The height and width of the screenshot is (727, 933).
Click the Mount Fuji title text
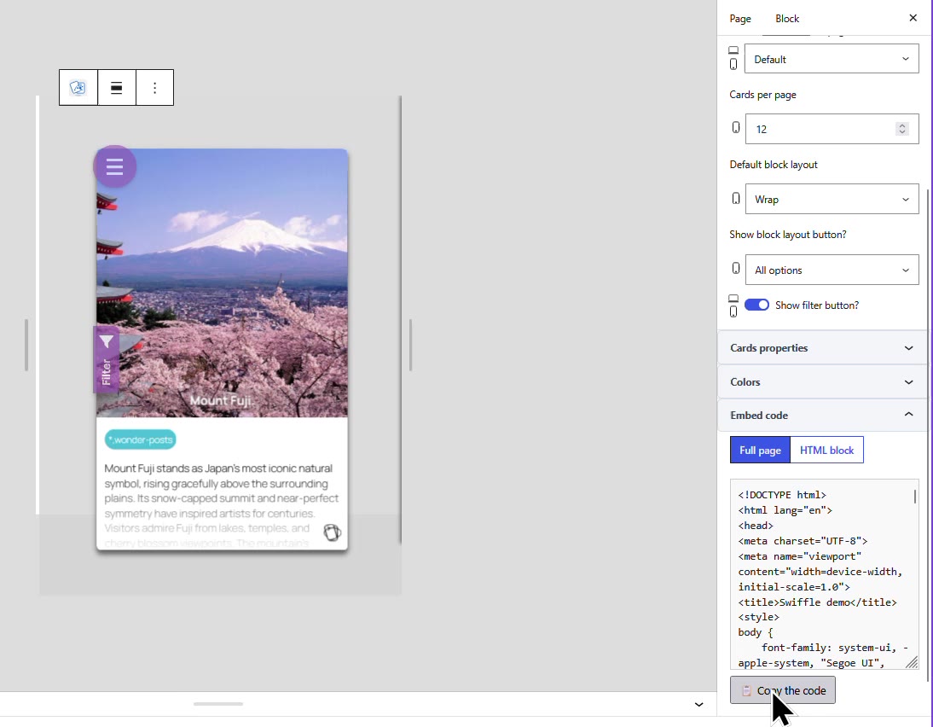click(221, 400)
